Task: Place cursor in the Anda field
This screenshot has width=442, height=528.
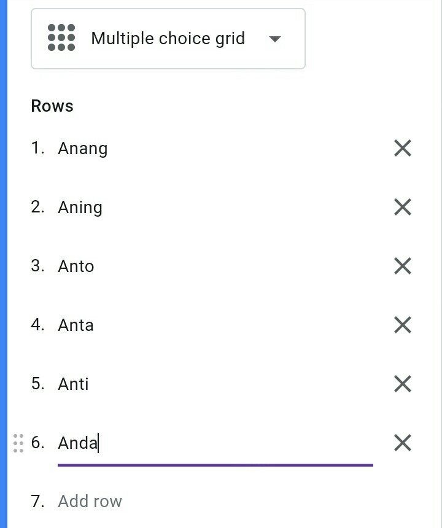Action: (184, 443)
